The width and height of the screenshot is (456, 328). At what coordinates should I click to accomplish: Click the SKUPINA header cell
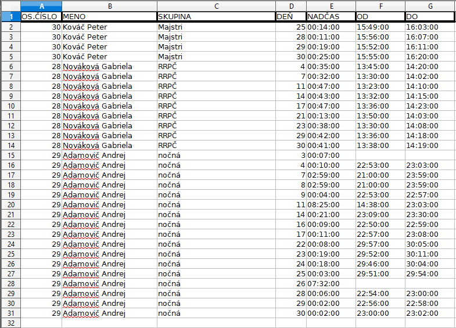click(216, 17)
